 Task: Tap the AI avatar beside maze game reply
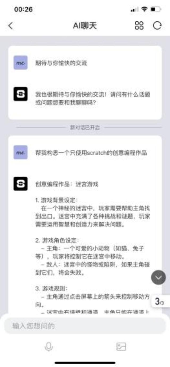20,183
